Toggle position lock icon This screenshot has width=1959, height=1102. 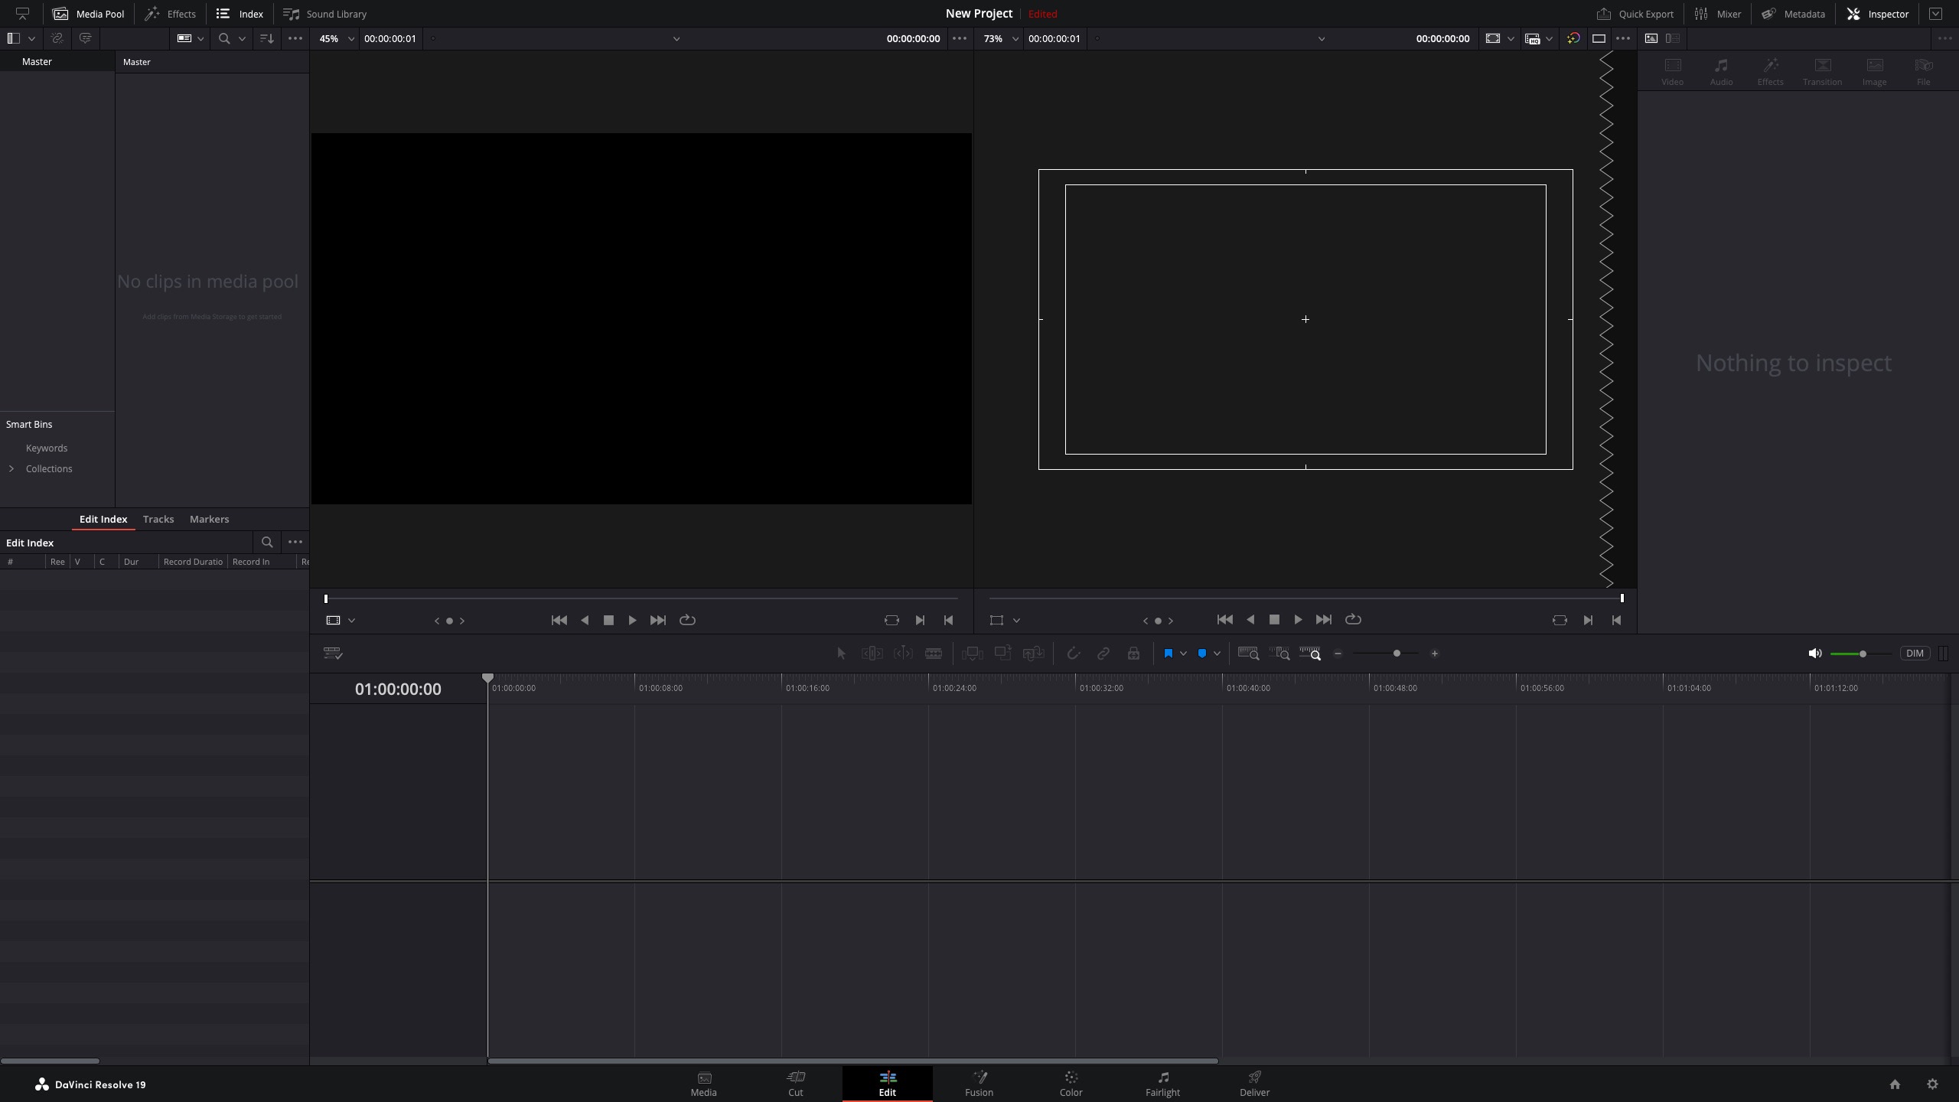pyautogui.click(x=1133, y=654)
